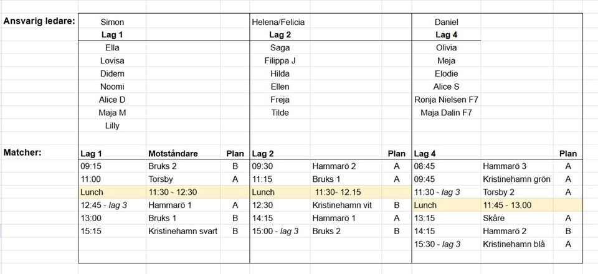Click the leader name Daniel
The width and height of the screenshot is (598, 274).
pos(446,22)
